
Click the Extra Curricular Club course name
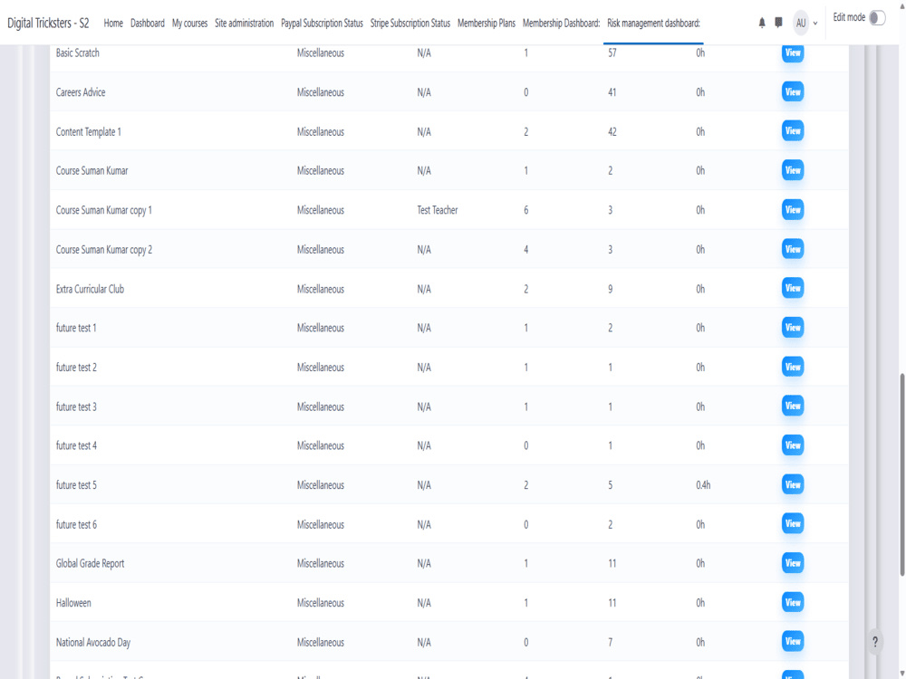click(x=90, y=289)
